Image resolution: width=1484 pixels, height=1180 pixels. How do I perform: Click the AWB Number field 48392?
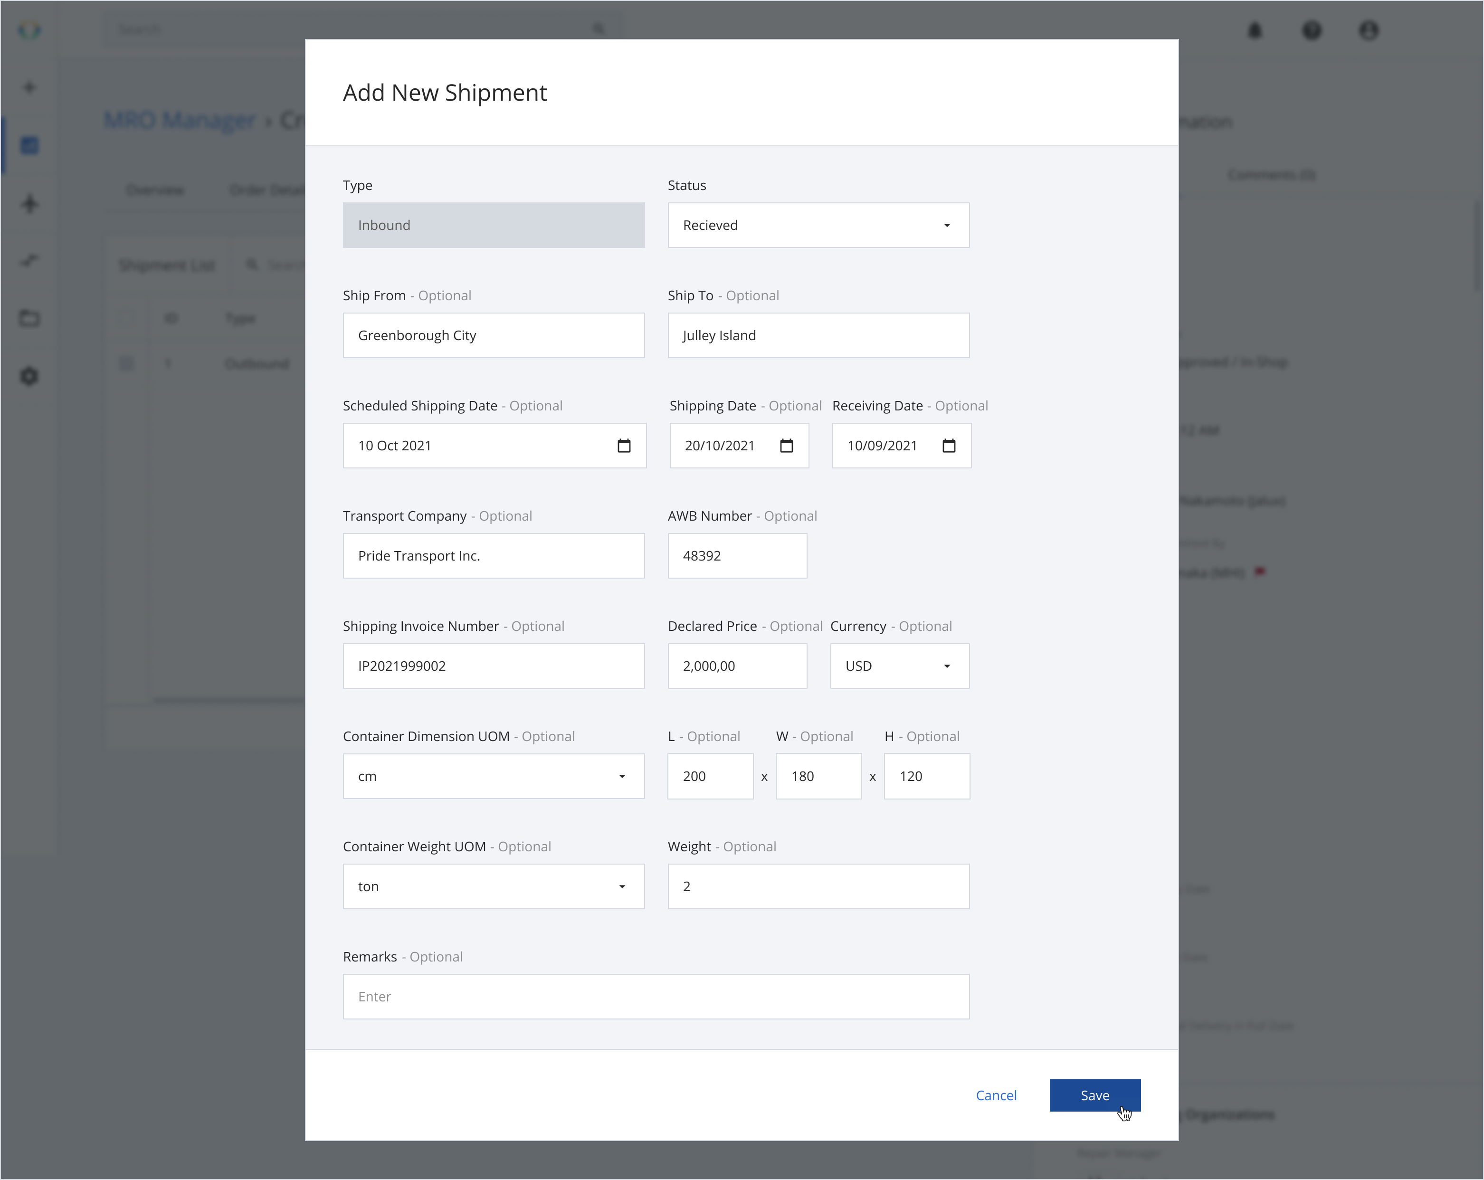737,556
